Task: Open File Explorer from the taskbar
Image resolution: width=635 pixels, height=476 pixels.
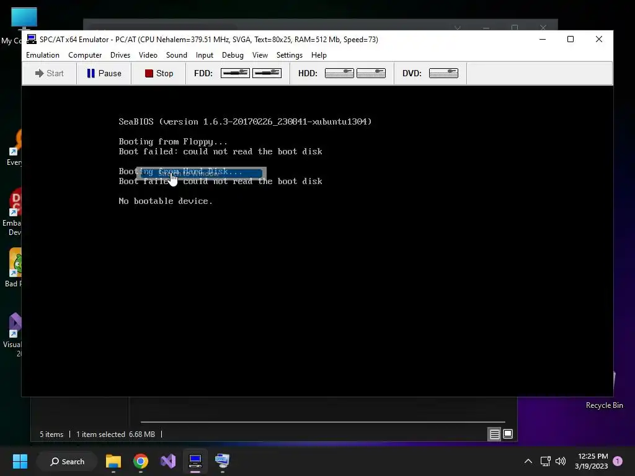Action: [113, 461]
